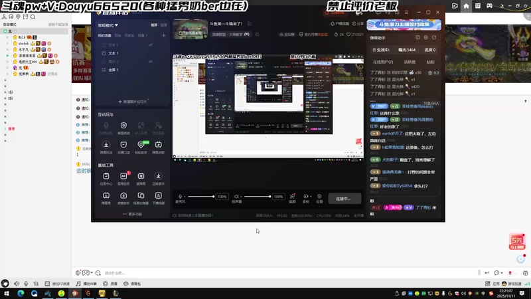
Task: Expand the 接待 channel in YY tree
Action: (x=5, y=129)
